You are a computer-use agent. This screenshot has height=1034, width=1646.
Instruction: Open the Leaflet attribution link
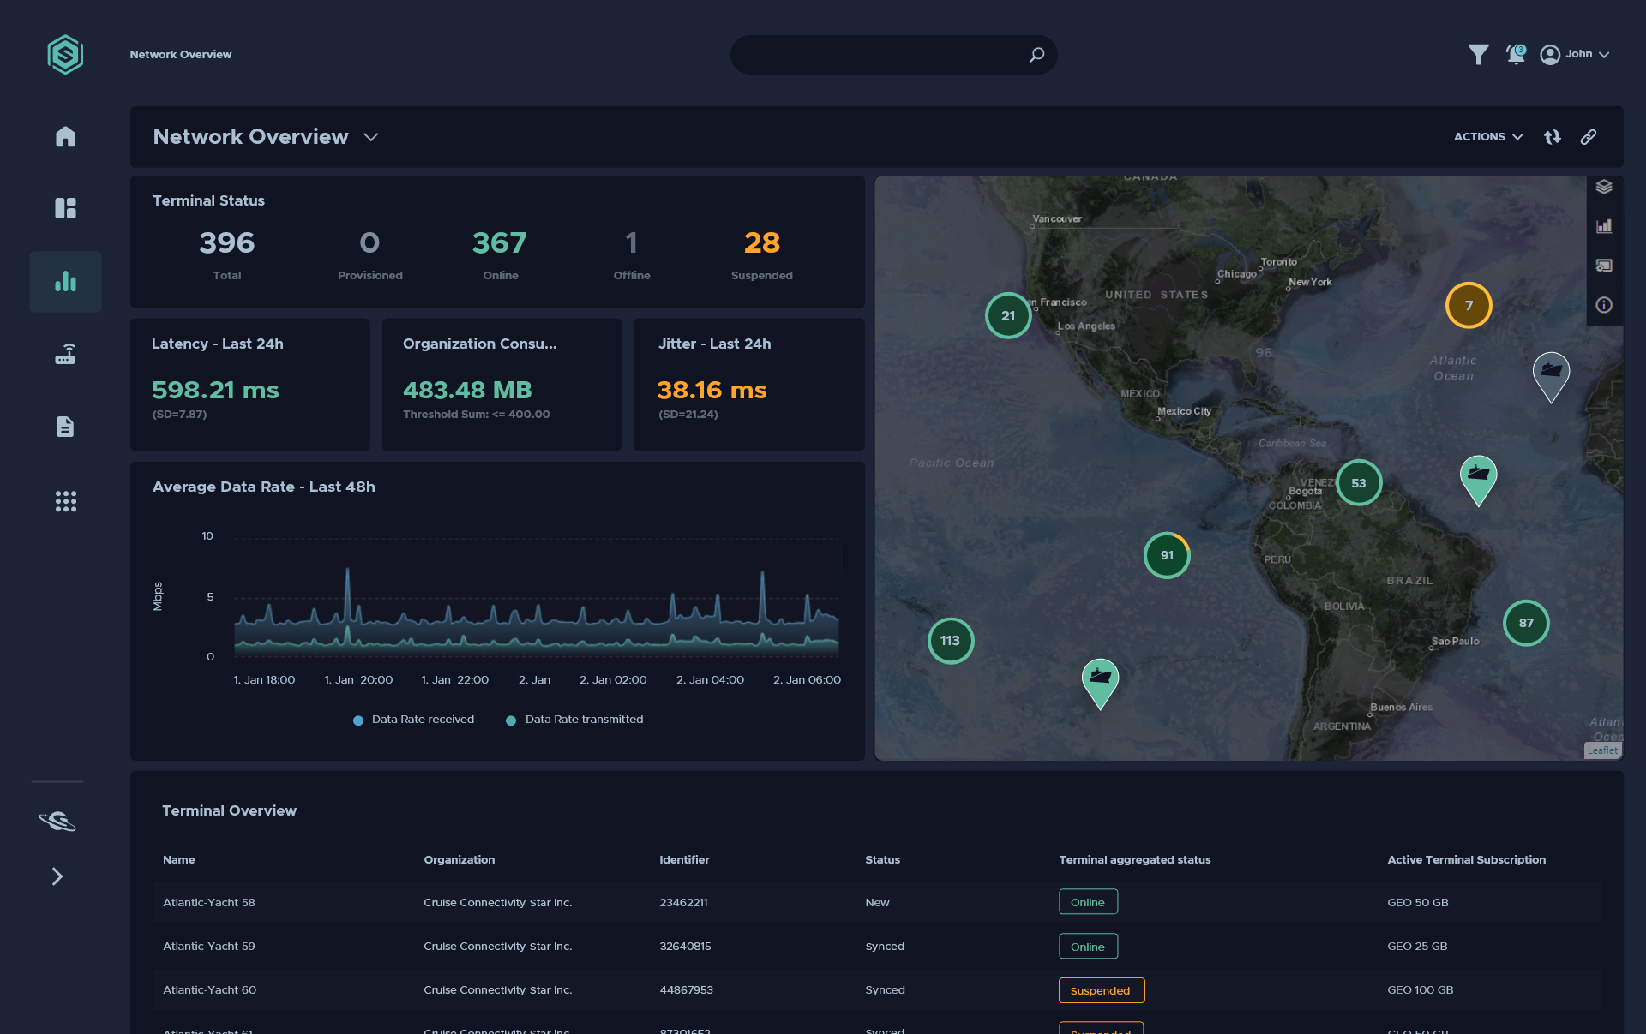click(1602, 750)
